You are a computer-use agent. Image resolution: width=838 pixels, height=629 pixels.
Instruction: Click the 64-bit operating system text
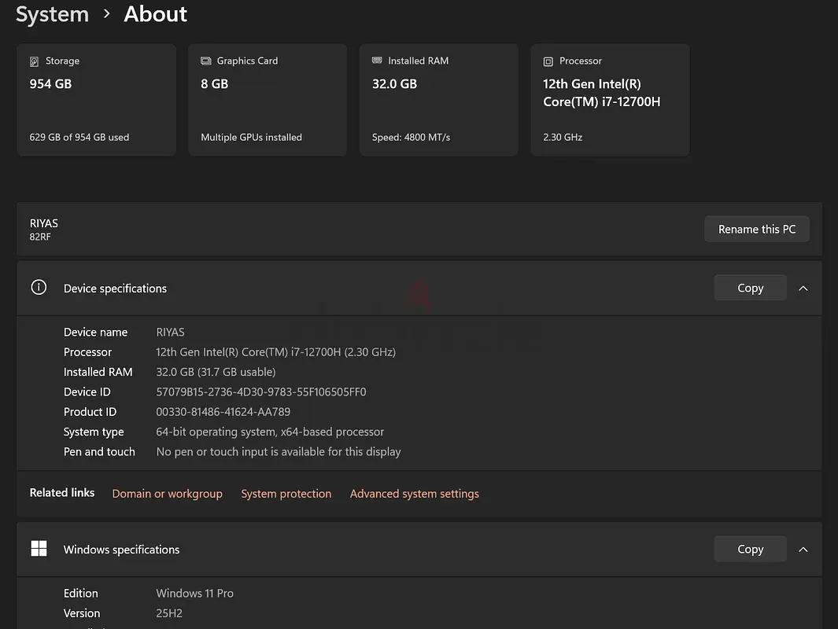(x=270, y=432)
